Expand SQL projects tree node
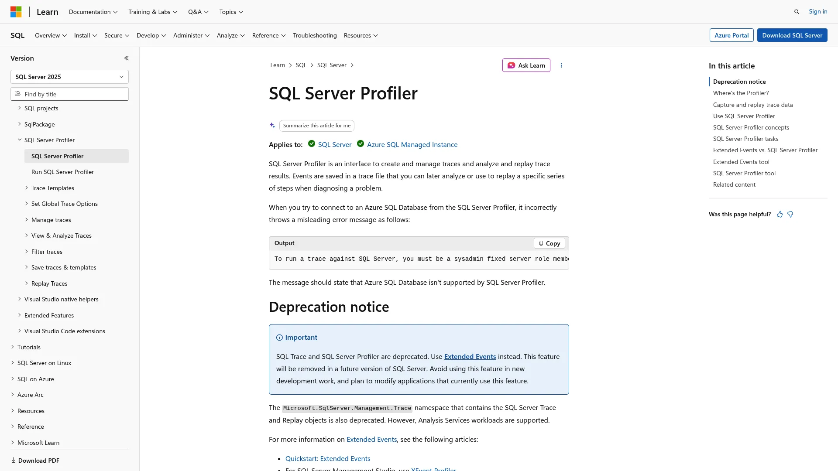The image size is (838, 471). click(20, 108)
